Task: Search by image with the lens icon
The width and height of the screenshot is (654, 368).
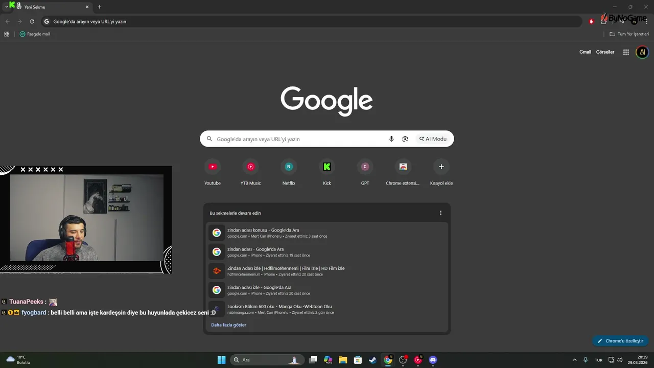Action: coord(405,139)
